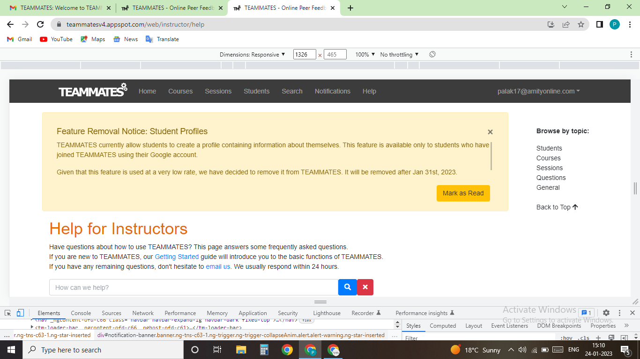Viewport: 640px width, 359px height.
Task: Click the Mark as Read button
Action: (x=463, y=193)
